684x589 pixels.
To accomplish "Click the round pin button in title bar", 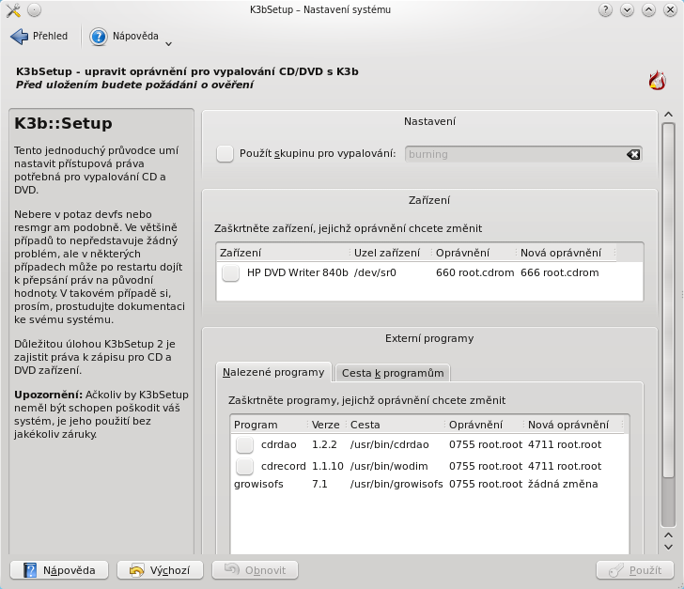I will [x=34, y=10].
